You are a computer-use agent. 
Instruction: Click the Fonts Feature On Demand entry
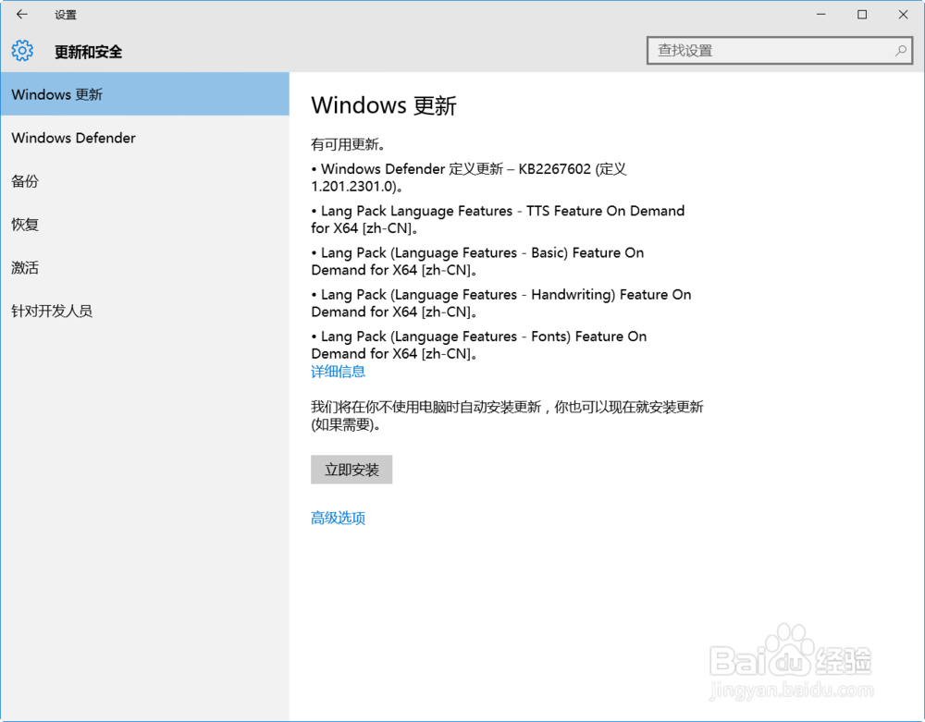(x=479, y=345)
